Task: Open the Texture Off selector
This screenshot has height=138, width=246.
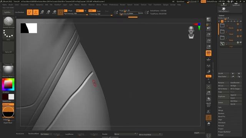Action: 8,59
